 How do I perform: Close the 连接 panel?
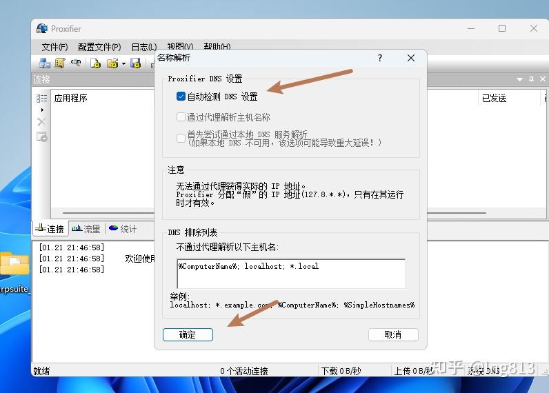(543, 79)
